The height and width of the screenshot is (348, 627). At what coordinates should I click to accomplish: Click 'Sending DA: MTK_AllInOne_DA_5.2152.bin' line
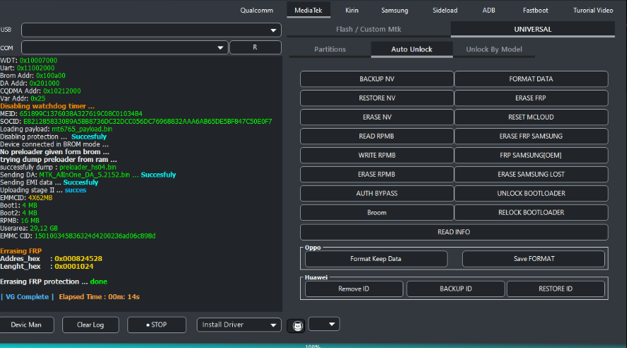click(88, 175)
